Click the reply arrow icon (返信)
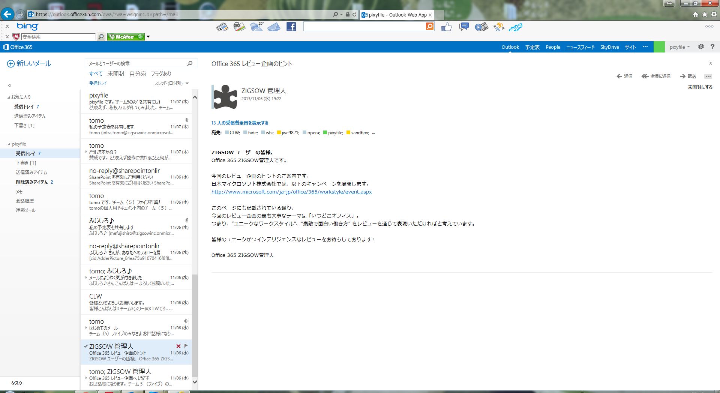 coord(619,76)
